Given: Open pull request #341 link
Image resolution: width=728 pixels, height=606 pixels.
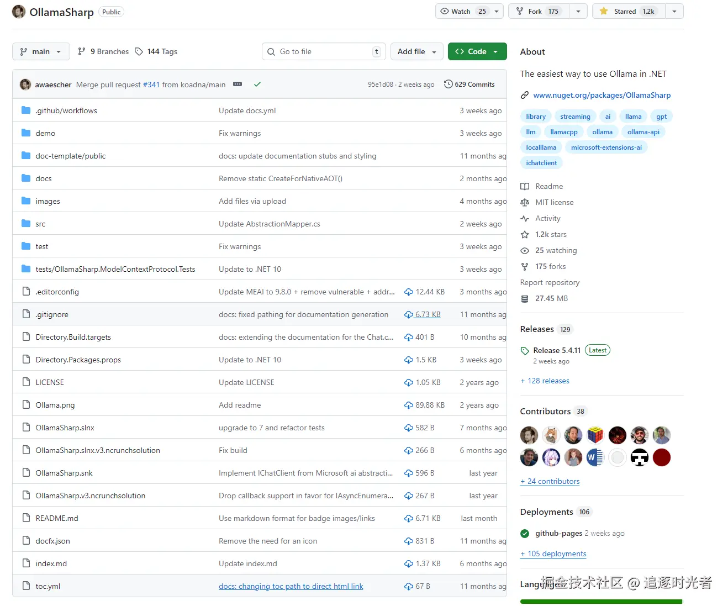Looking at the screenshot, I should 151,85.
